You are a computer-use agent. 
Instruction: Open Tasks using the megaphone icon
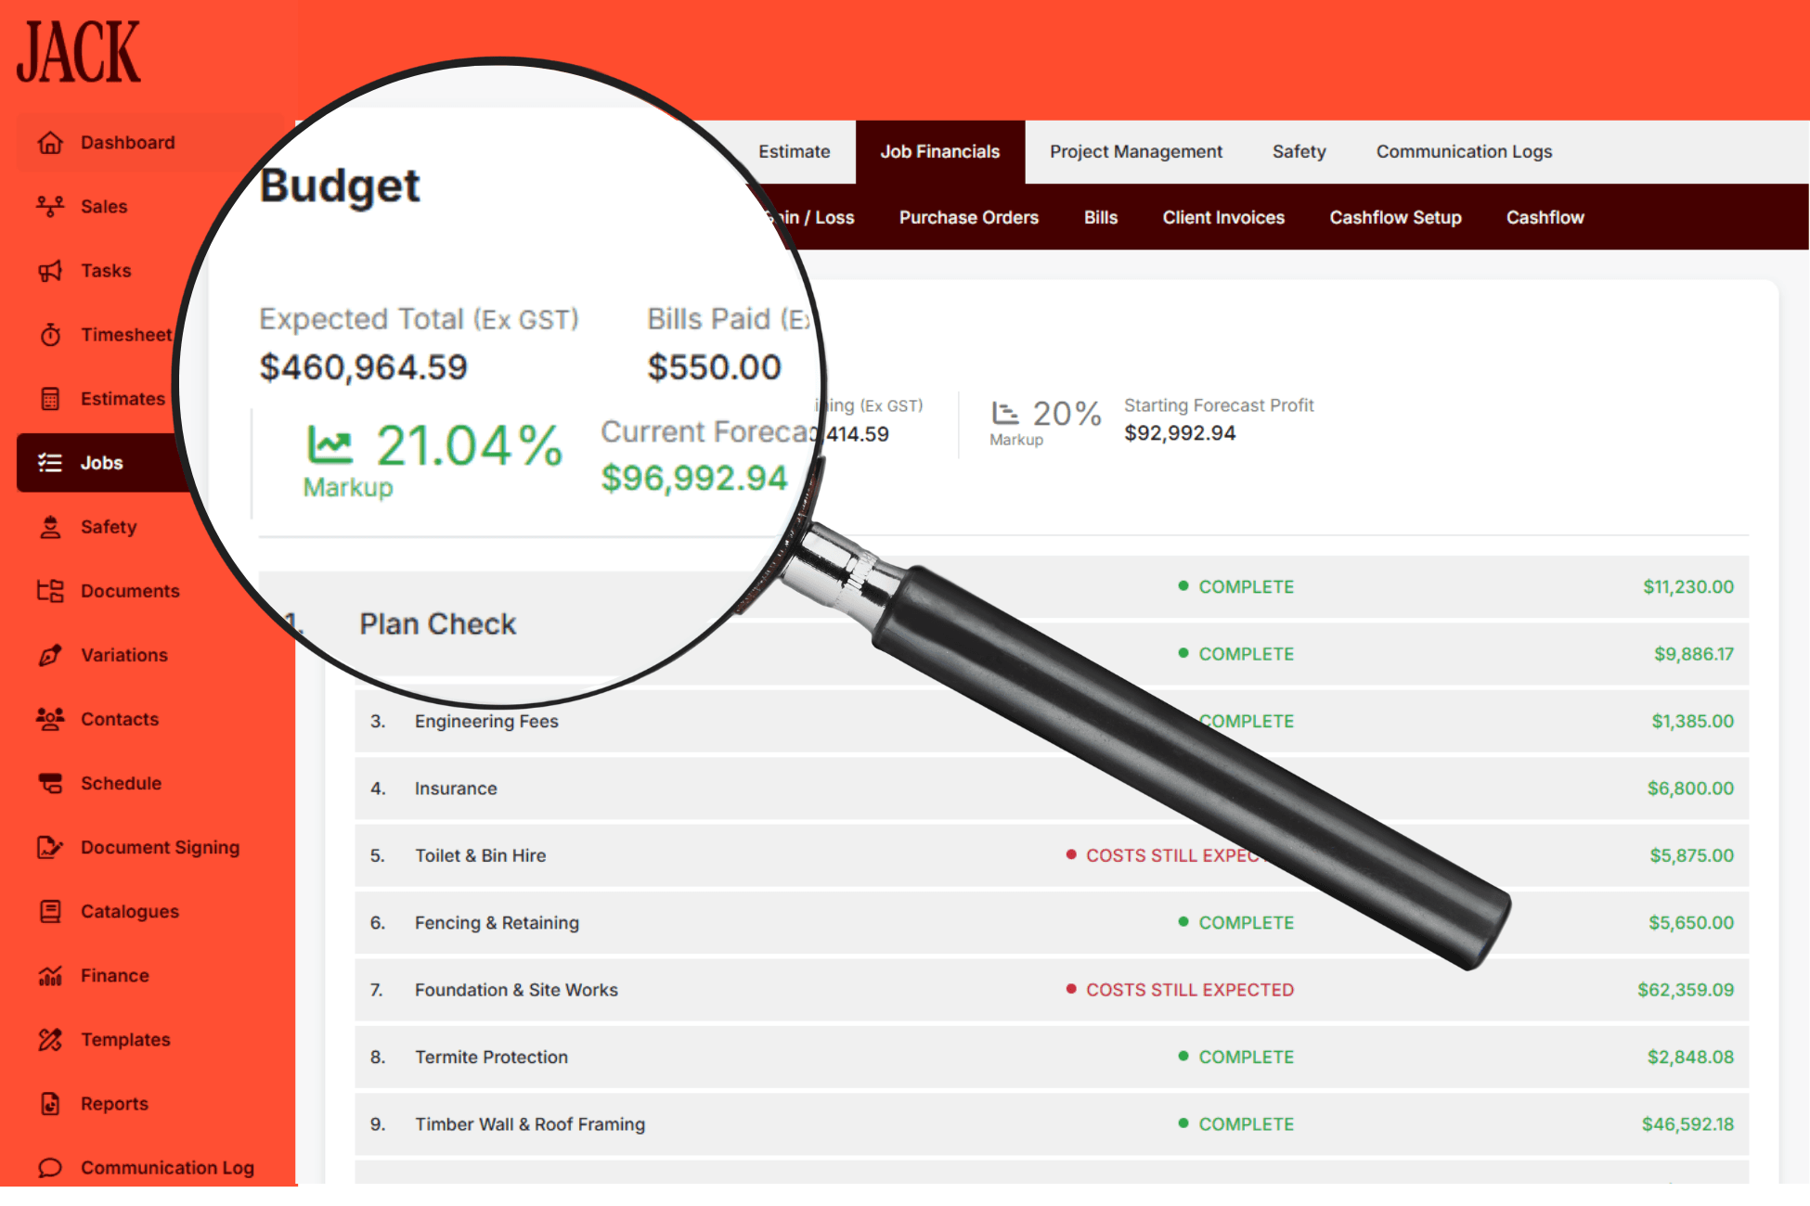coord(50,270)
